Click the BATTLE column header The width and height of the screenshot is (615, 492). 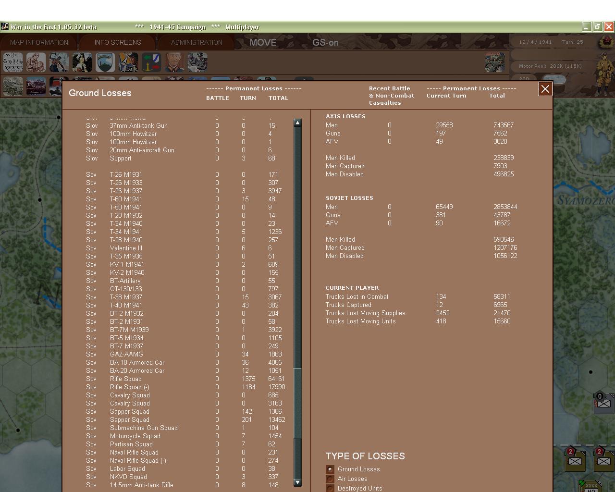coord(218,98)
